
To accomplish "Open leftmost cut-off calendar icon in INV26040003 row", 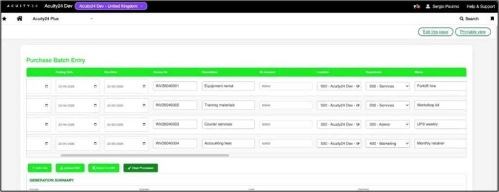I will (x=46, y=124).
